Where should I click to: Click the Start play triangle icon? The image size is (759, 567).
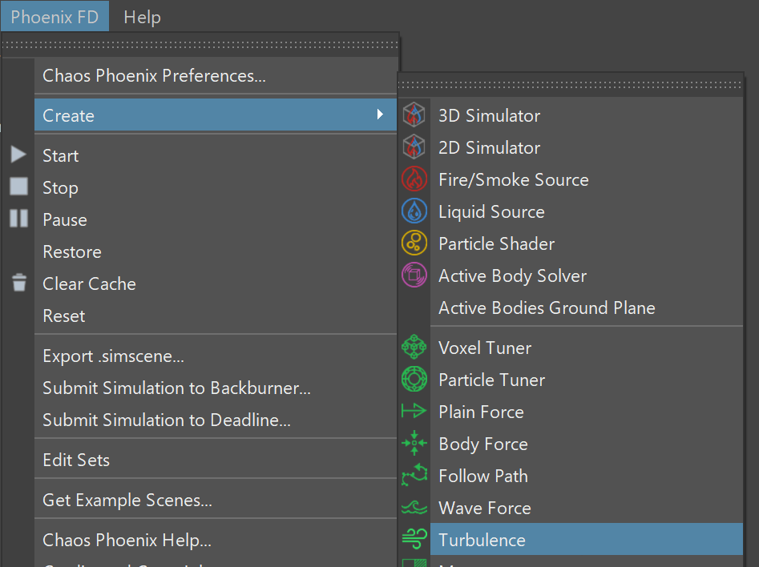point(18,155)
